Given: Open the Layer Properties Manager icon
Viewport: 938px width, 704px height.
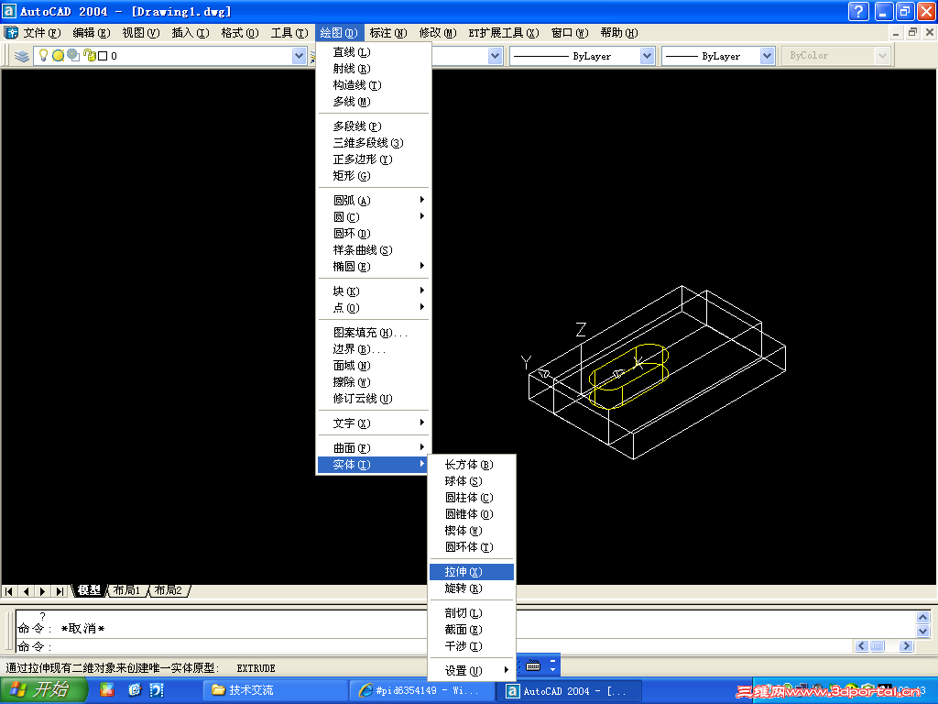Looking at the screenshot, I should pos(22,56).
